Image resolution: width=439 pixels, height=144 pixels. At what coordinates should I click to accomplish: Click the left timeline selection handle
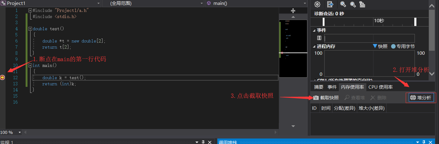coord(324,22)
